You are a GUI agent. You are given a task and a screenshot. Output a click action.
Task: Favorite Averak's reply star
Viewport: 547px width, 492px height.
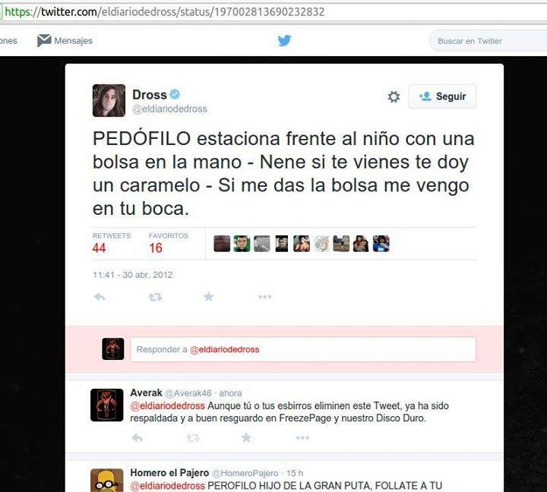[246, 437]
